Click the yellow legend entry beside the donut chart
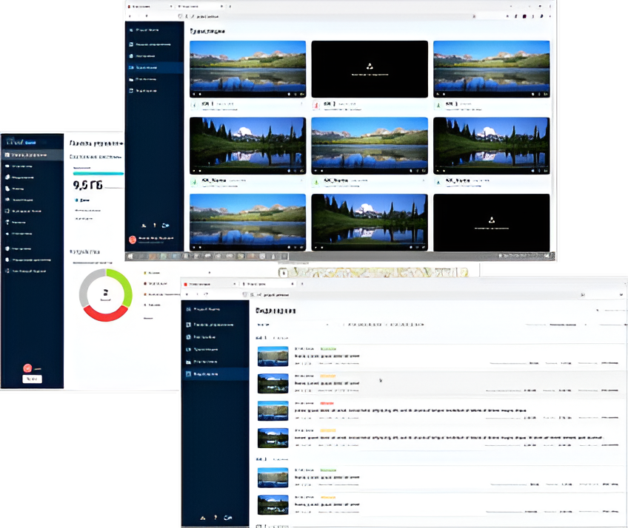This screenshot has width=628, height=528. [x=153, y=273]
